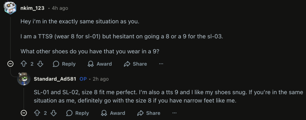Image resolution: width=306 pixels, height=120 pixels.
Task: Give an award to nkim_123's comment
Action: pyautogui.click(x=100, y=64)
